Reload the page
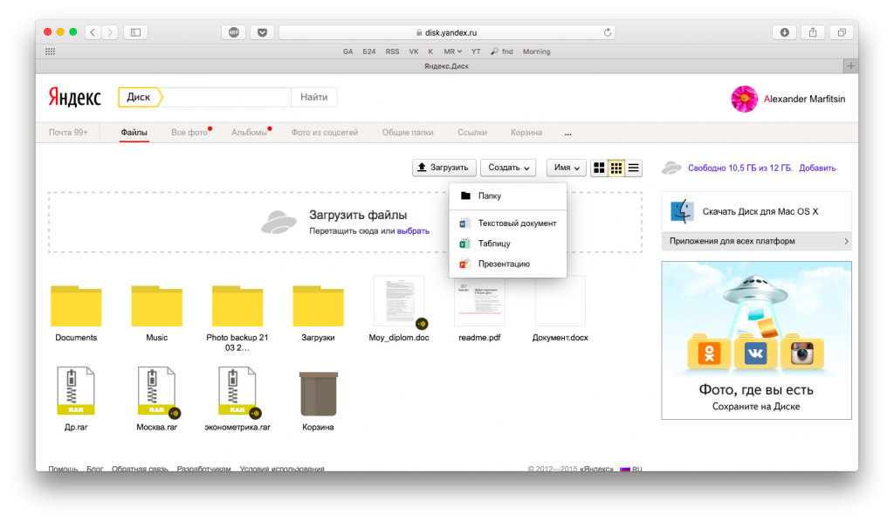 point(608,32)
